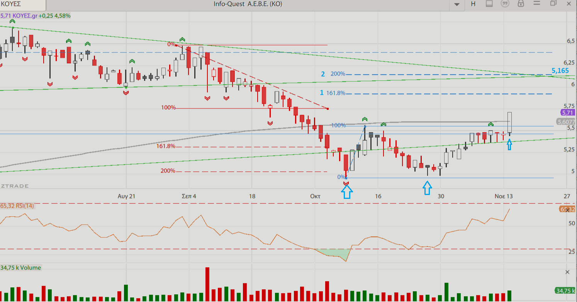The height and width of the screenshot is (302, 577).
Task: Click the 34,75 k Volume indicator label
Action: pyautogui.click(x=20, y=268)
